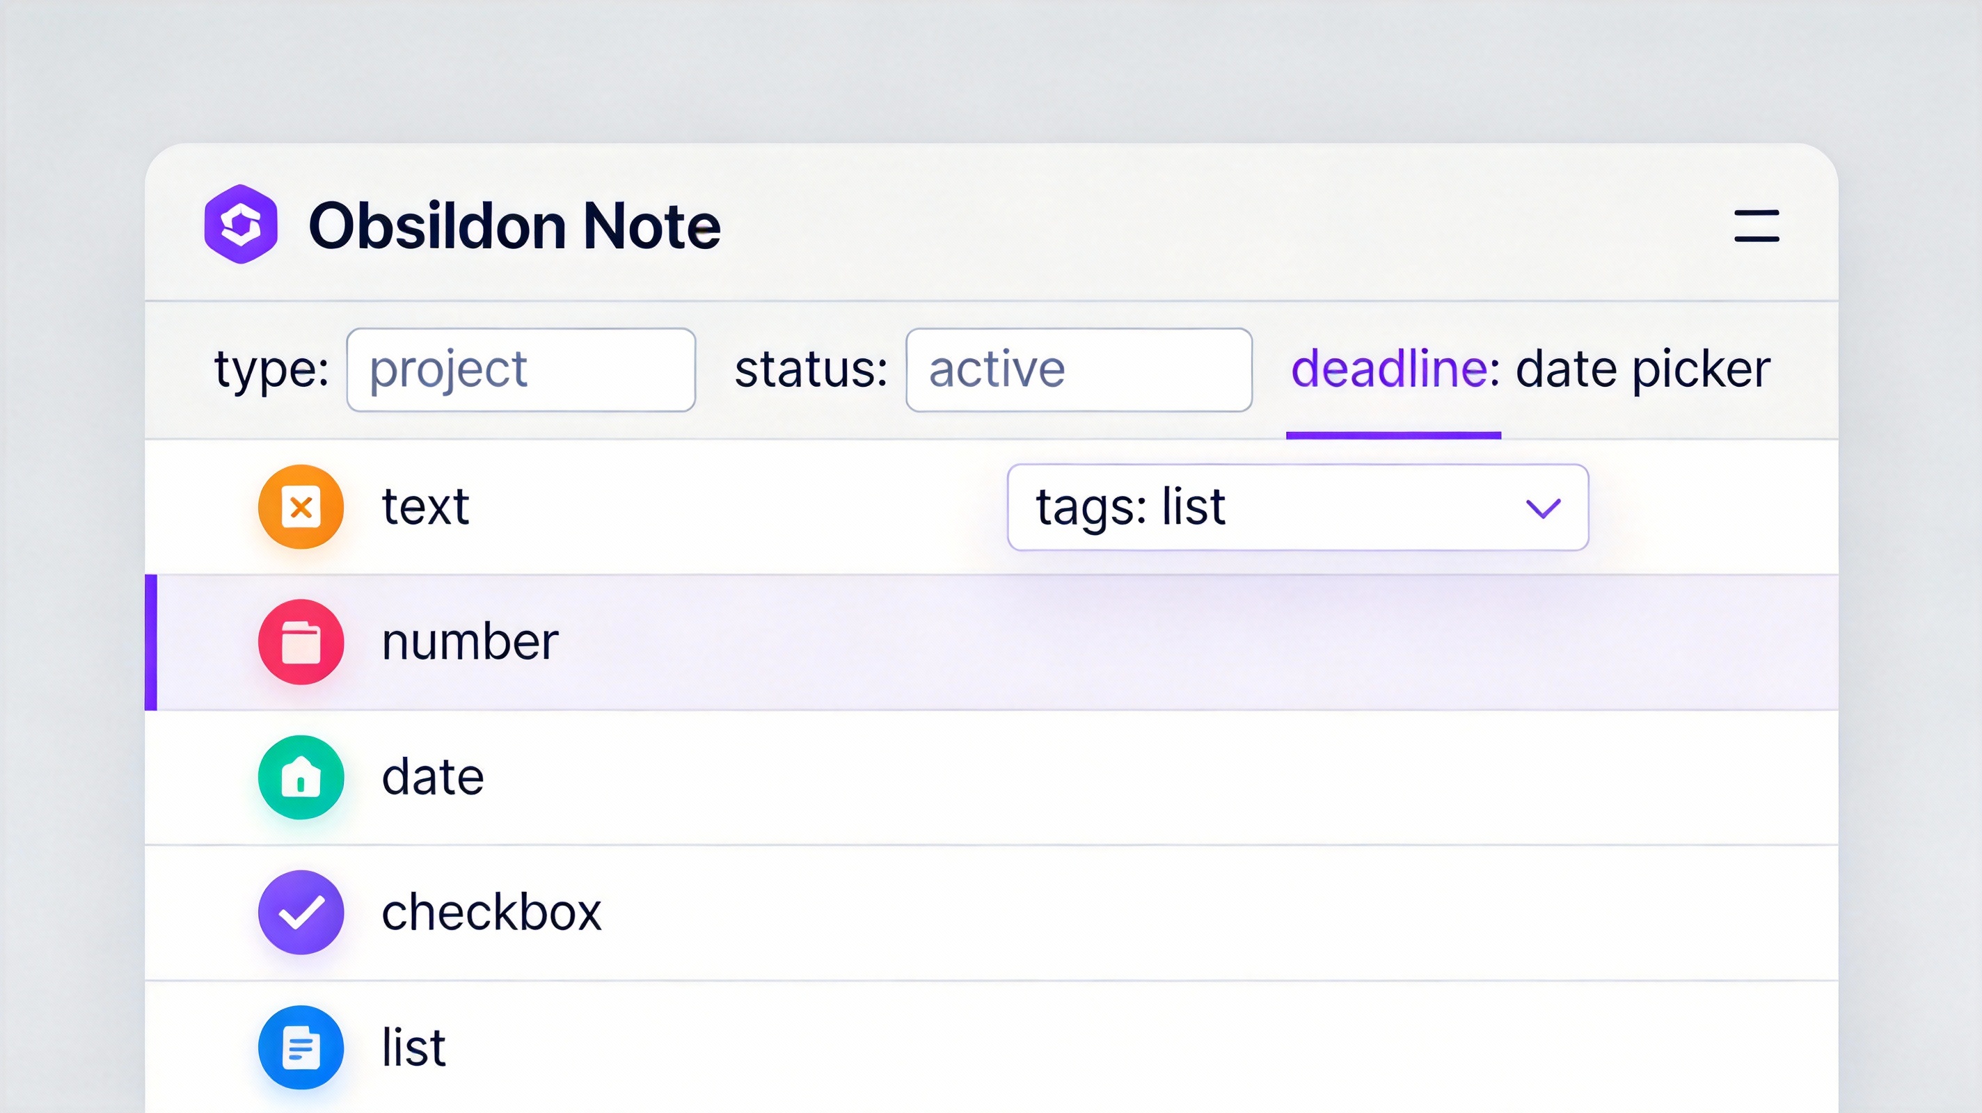The width and height of the screenshot is (1982, 1113).
Task: Click the orange X icon beside text
Action: click(x=301, y=507)
